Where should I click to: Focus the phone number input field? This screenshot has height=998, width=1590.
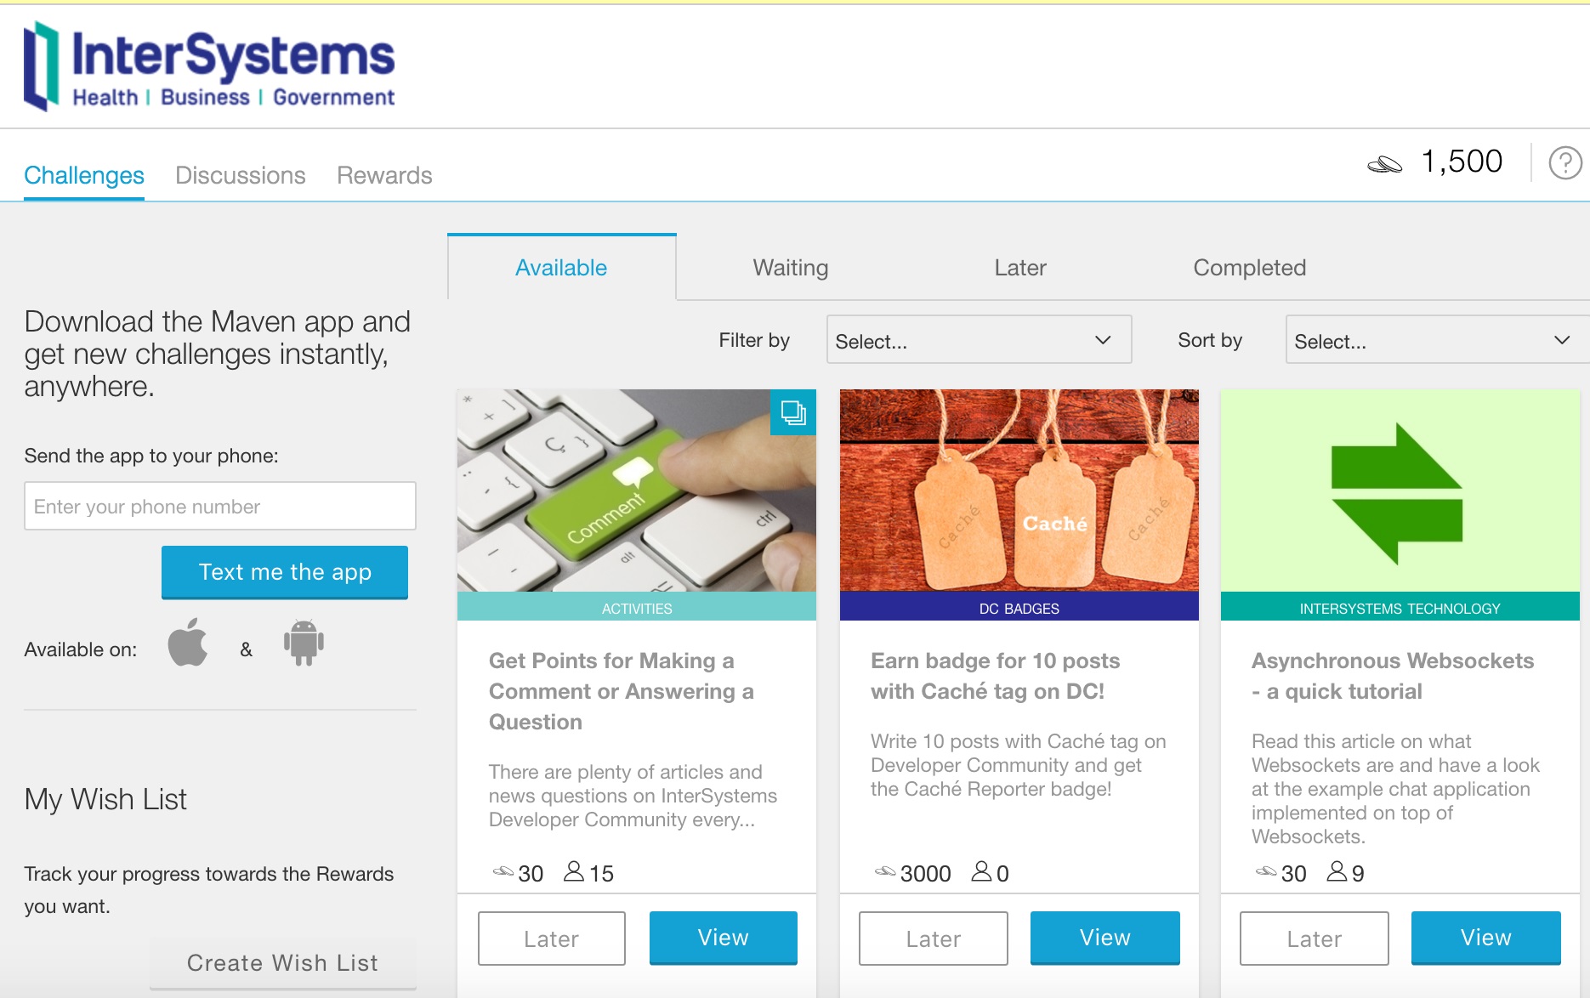pyautogui.click(x=220, y=506)
